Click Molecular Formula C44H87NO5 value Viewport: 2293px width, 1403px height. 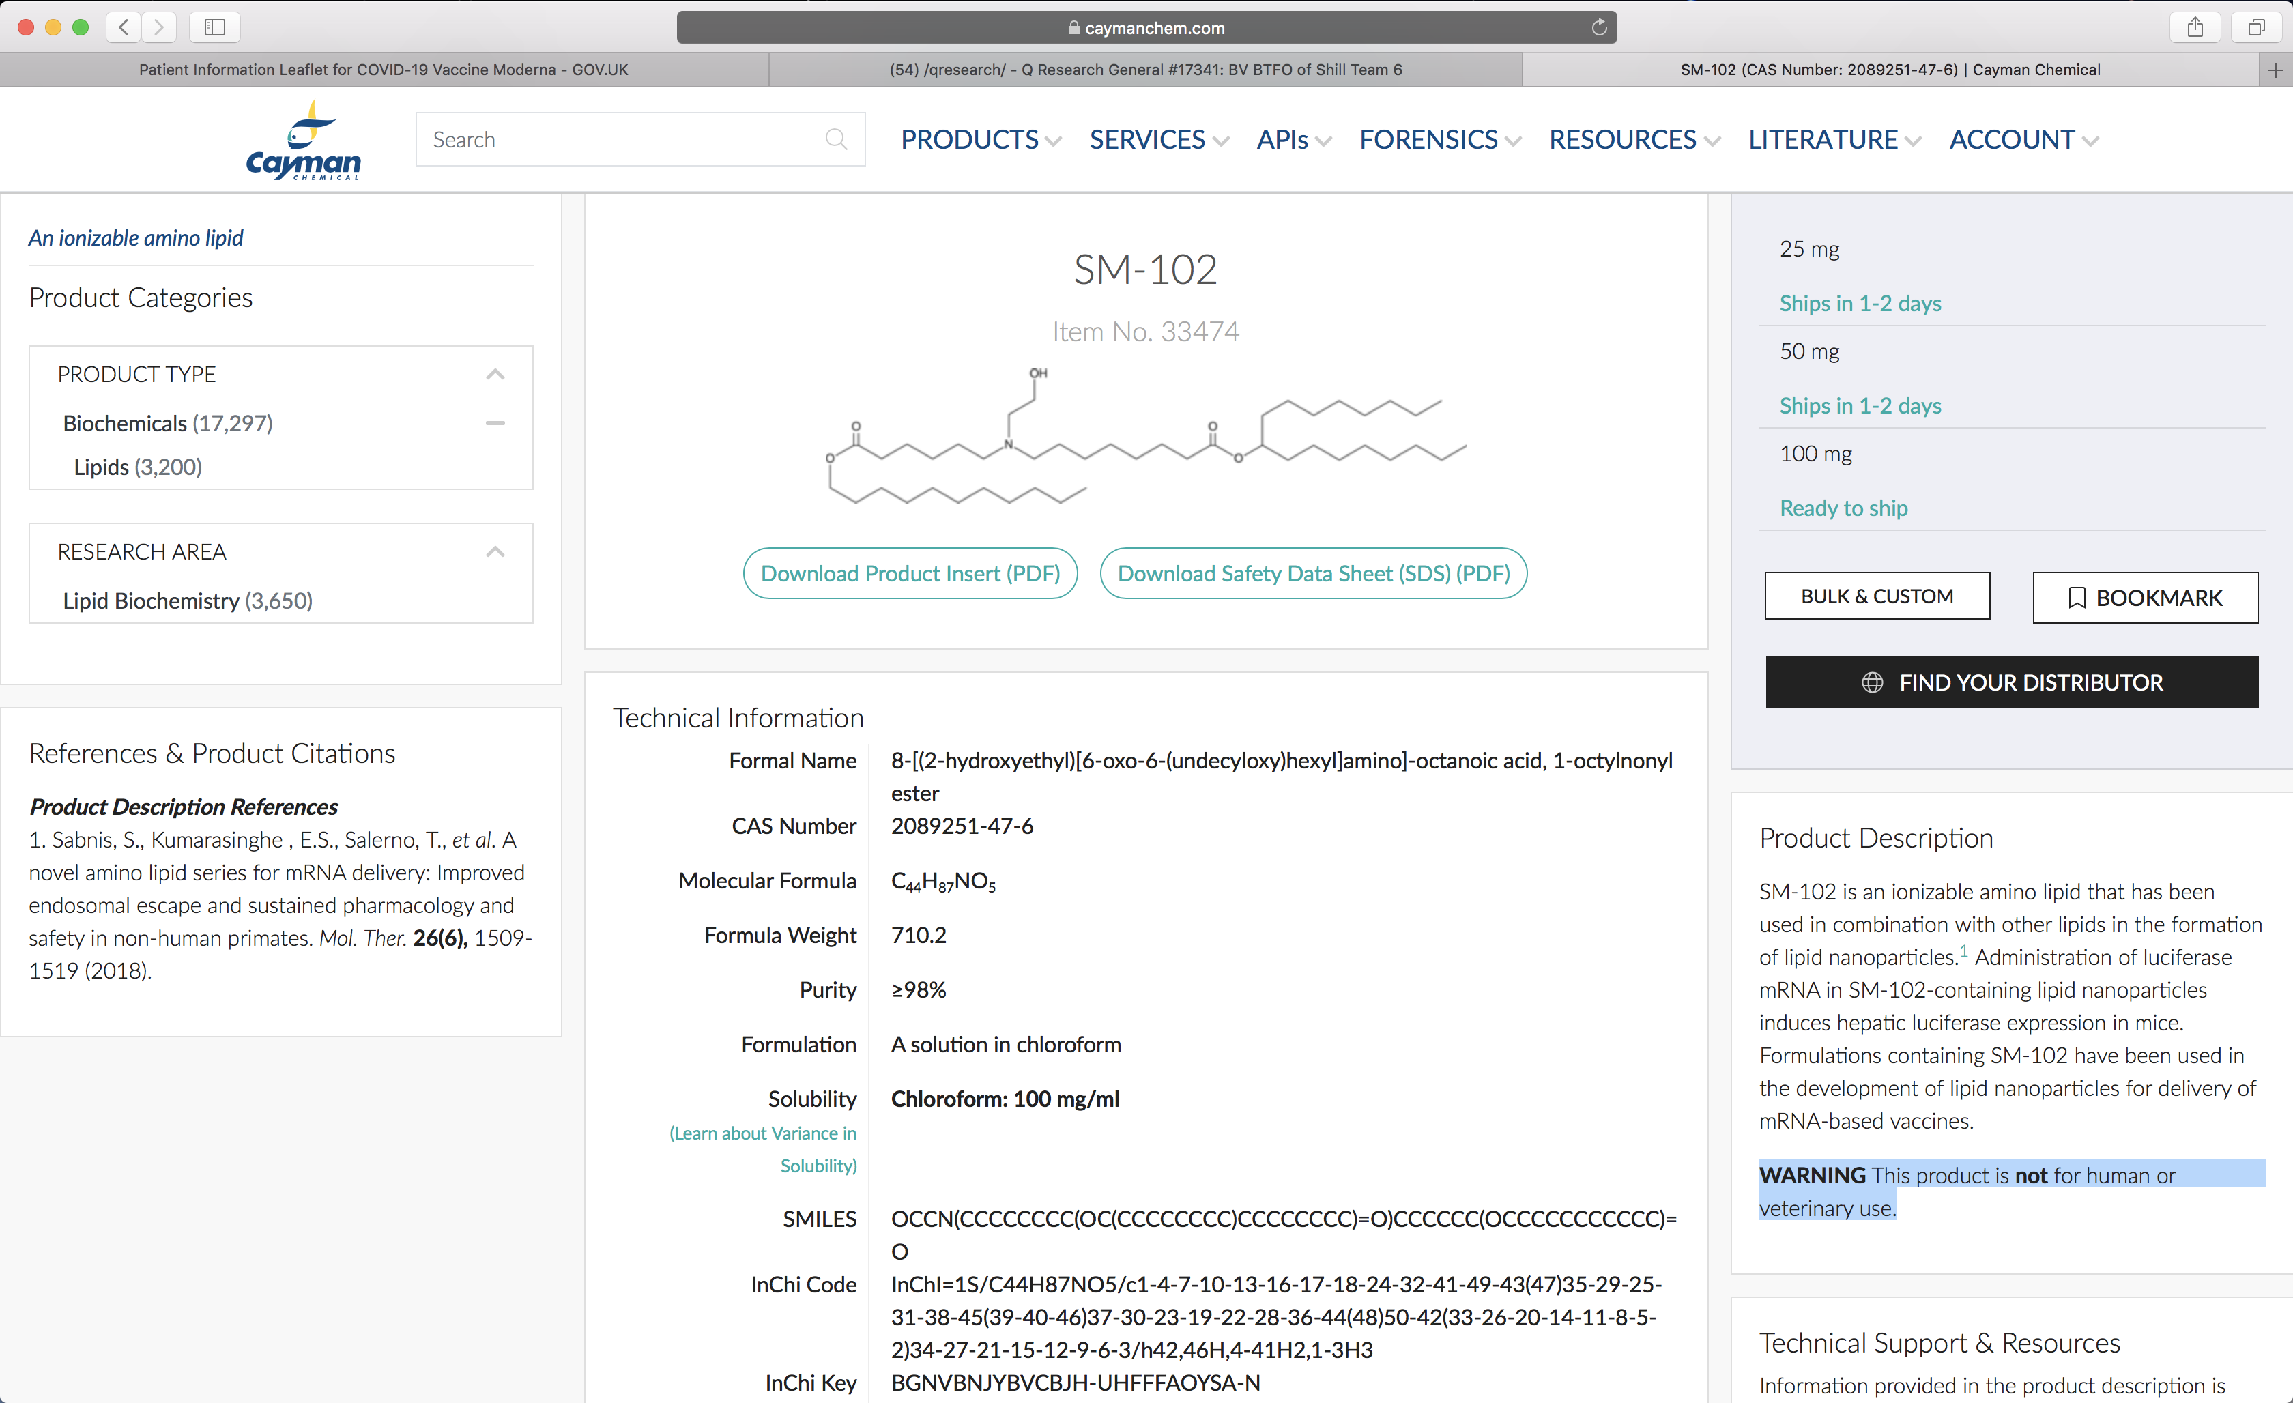(942, 881)
